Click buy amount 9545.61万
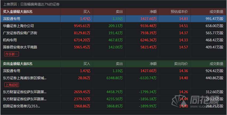 82,26
